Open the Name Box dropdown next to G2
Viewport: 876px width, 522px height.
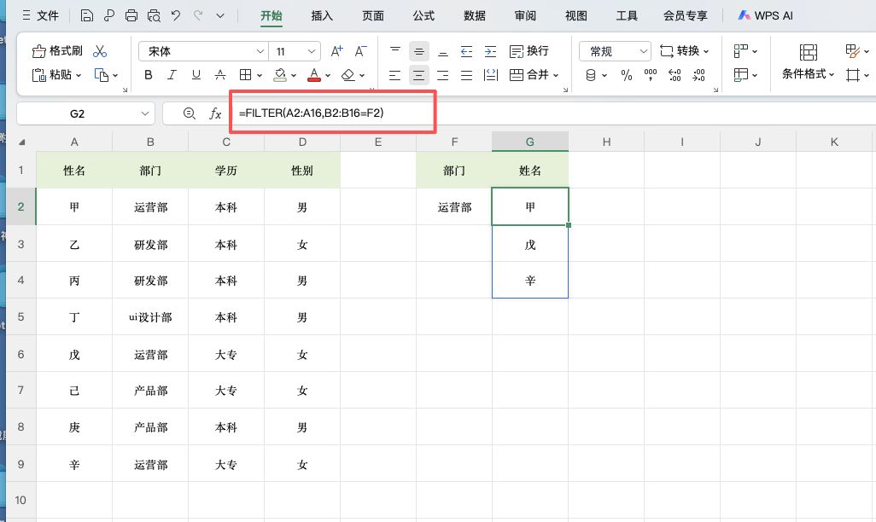(x=144, y=113)
